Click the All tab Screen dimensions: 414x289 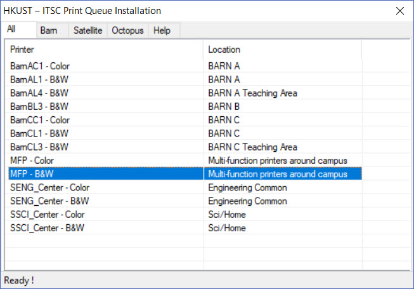(11, 29)
